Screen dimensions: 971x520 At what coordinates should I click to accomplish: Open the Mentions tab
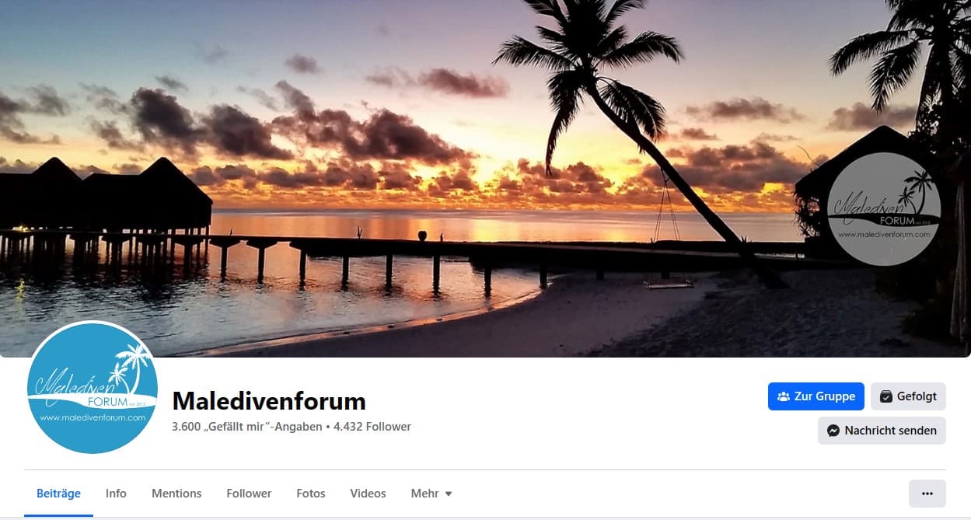(x=176, y=494)
